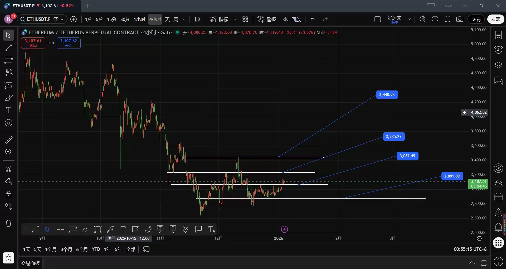Open quick search in top toolbar

pyautogui.click(x=422, y=19)
